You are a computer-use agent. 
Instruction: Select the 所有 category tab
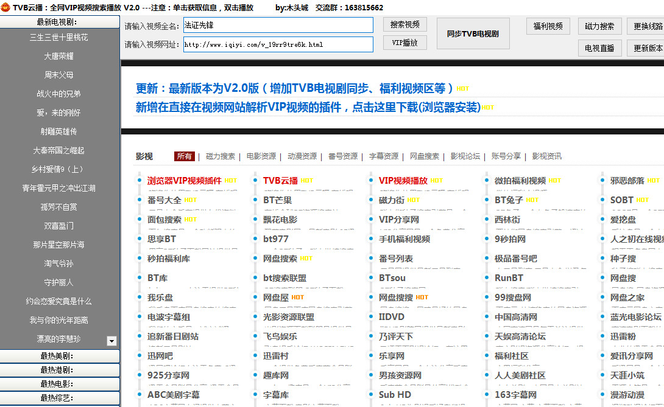(184, 156)
